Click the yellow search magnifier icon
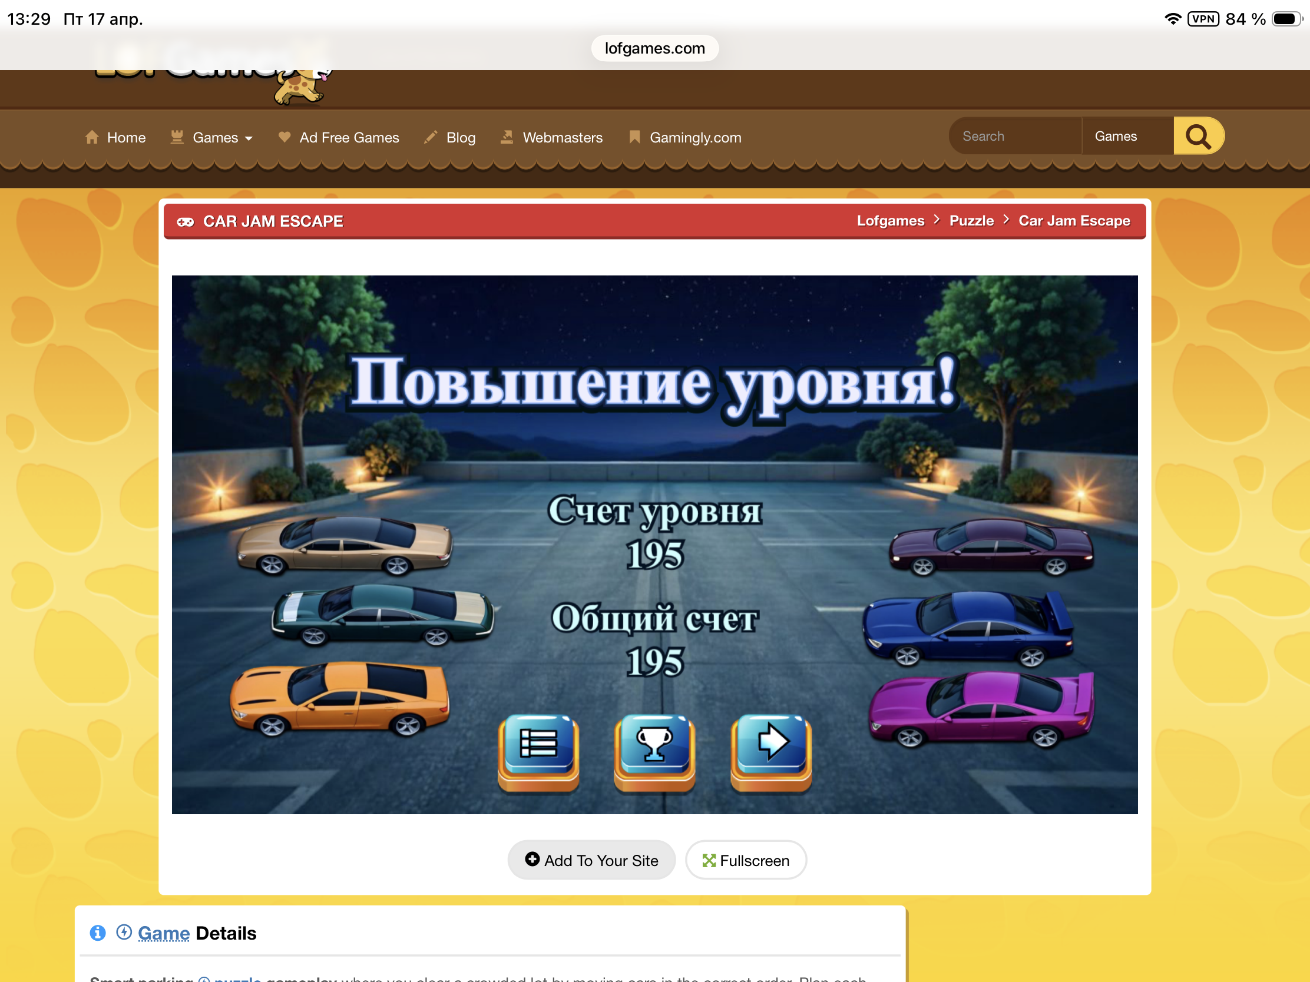 pyautogui.click(x=1197, y=136)
